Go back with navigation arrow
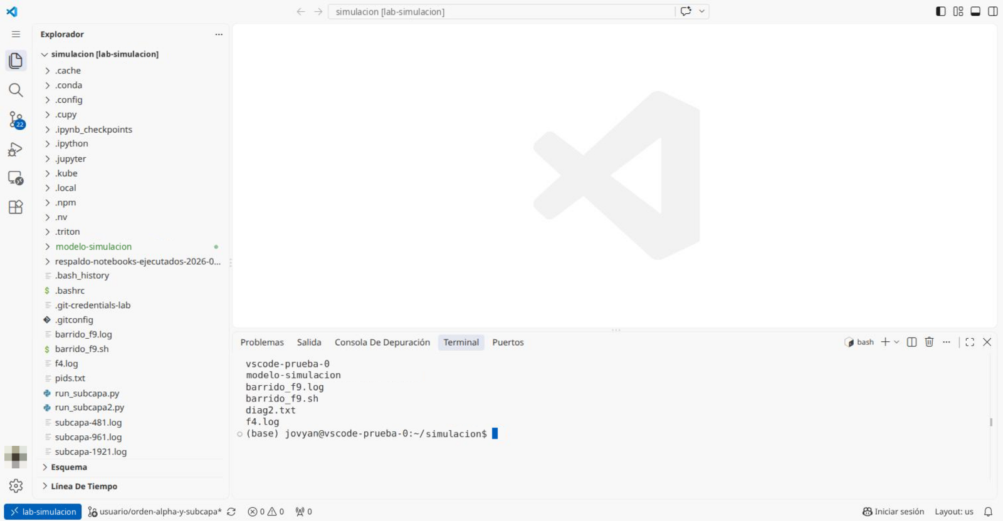The width and height of the screenshot is (1003, 521). 301,11
